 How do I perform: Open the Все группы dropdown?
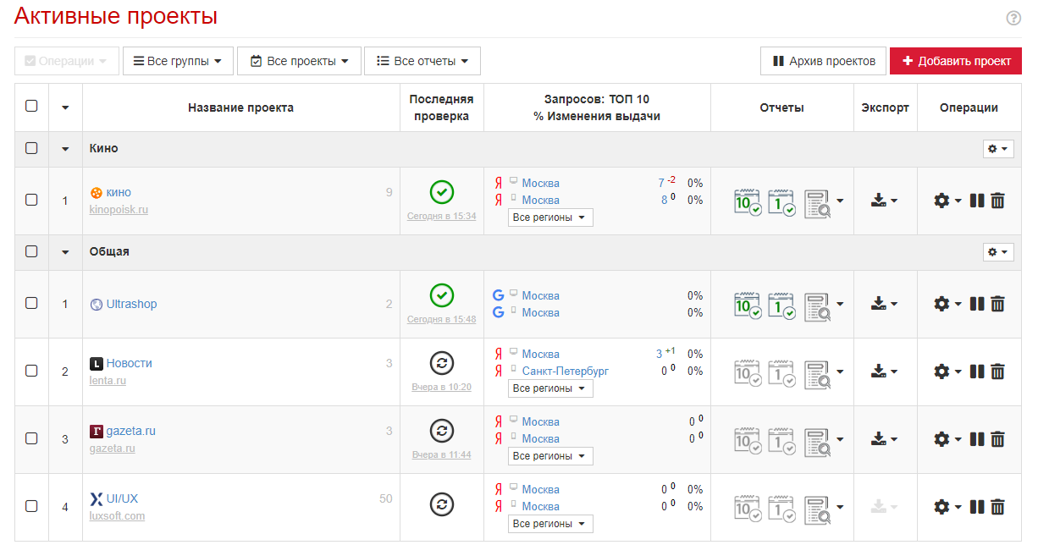click(178, 61)
